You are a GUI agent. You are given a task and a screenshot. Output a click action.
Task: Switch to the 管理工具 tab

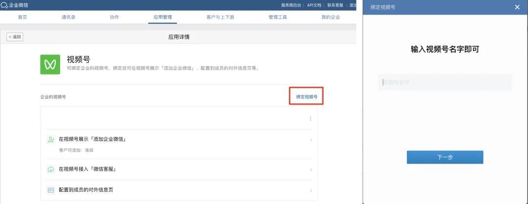(278, 17)
